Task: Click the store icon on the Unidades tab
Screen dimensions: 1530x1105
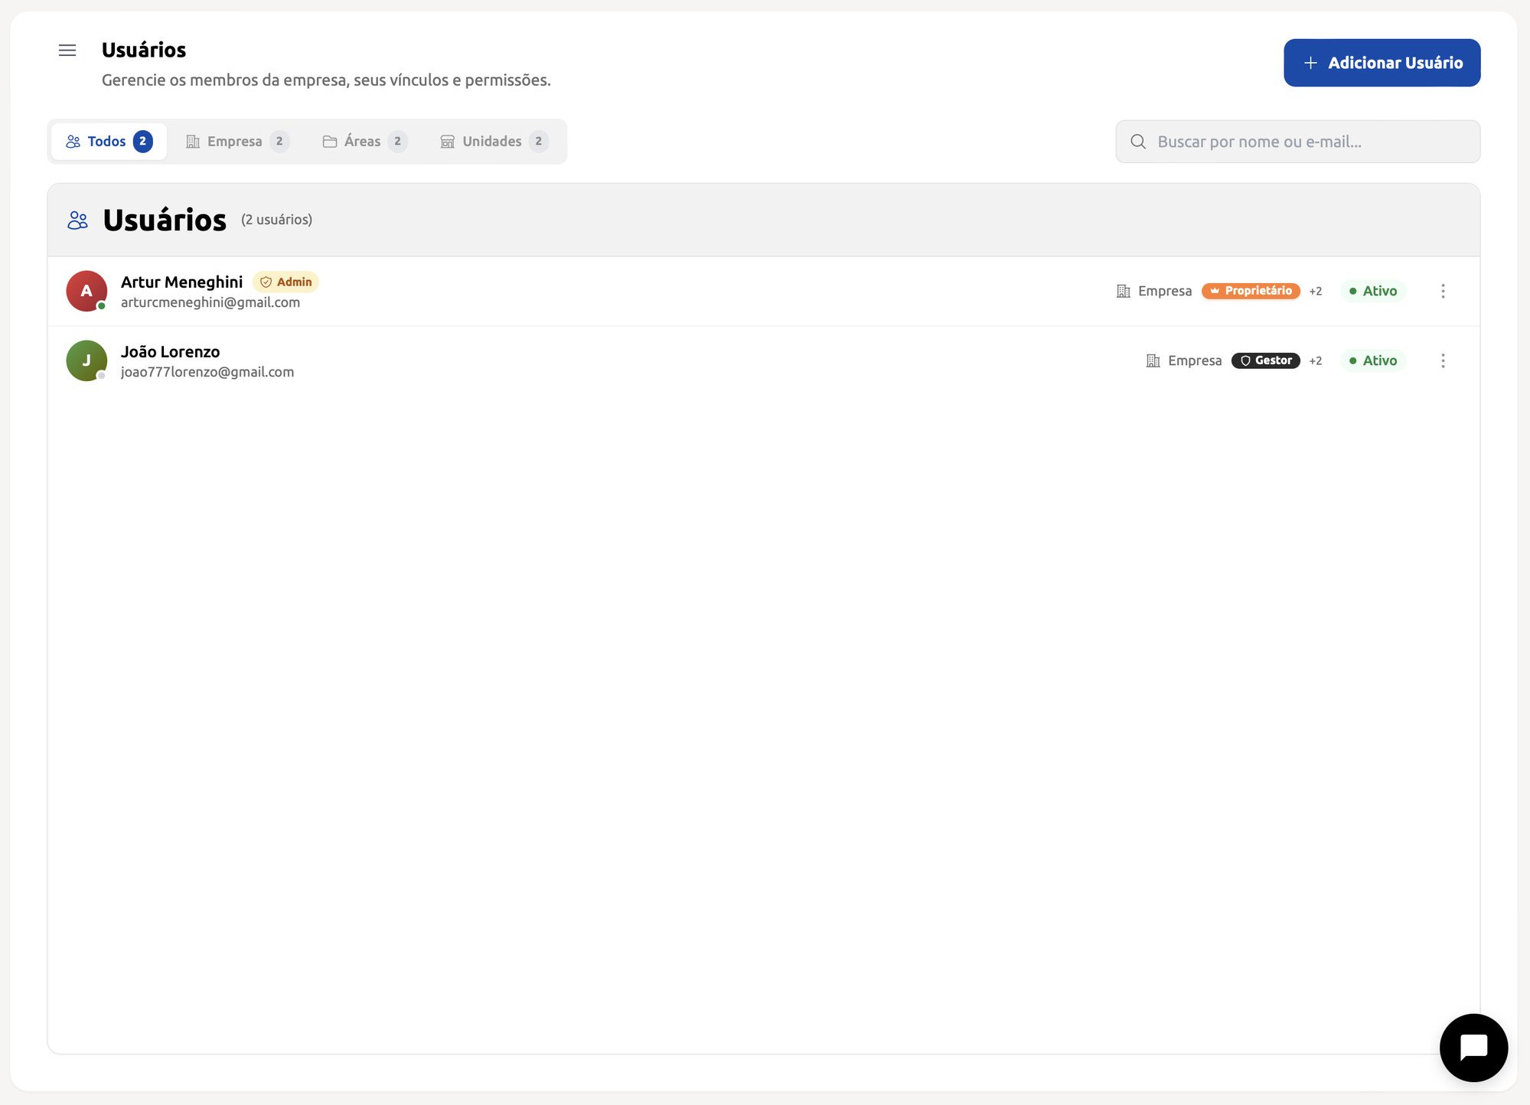Action: pos(448,142)
